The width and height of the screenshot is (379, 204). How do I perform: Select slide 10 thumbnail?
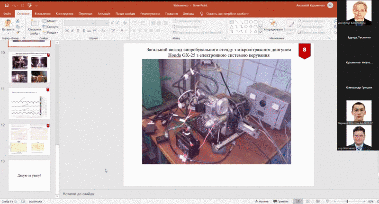(x=29, y=67)
